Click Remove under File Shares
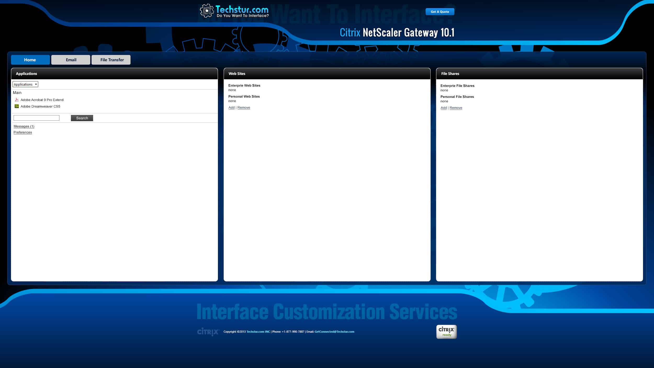654x368 pixels. [456, 108]
